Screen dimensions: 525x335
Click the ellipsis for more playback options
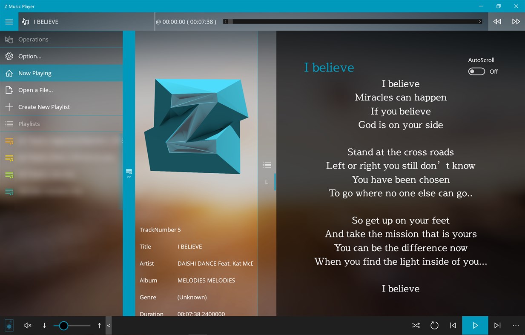(516, 325)
